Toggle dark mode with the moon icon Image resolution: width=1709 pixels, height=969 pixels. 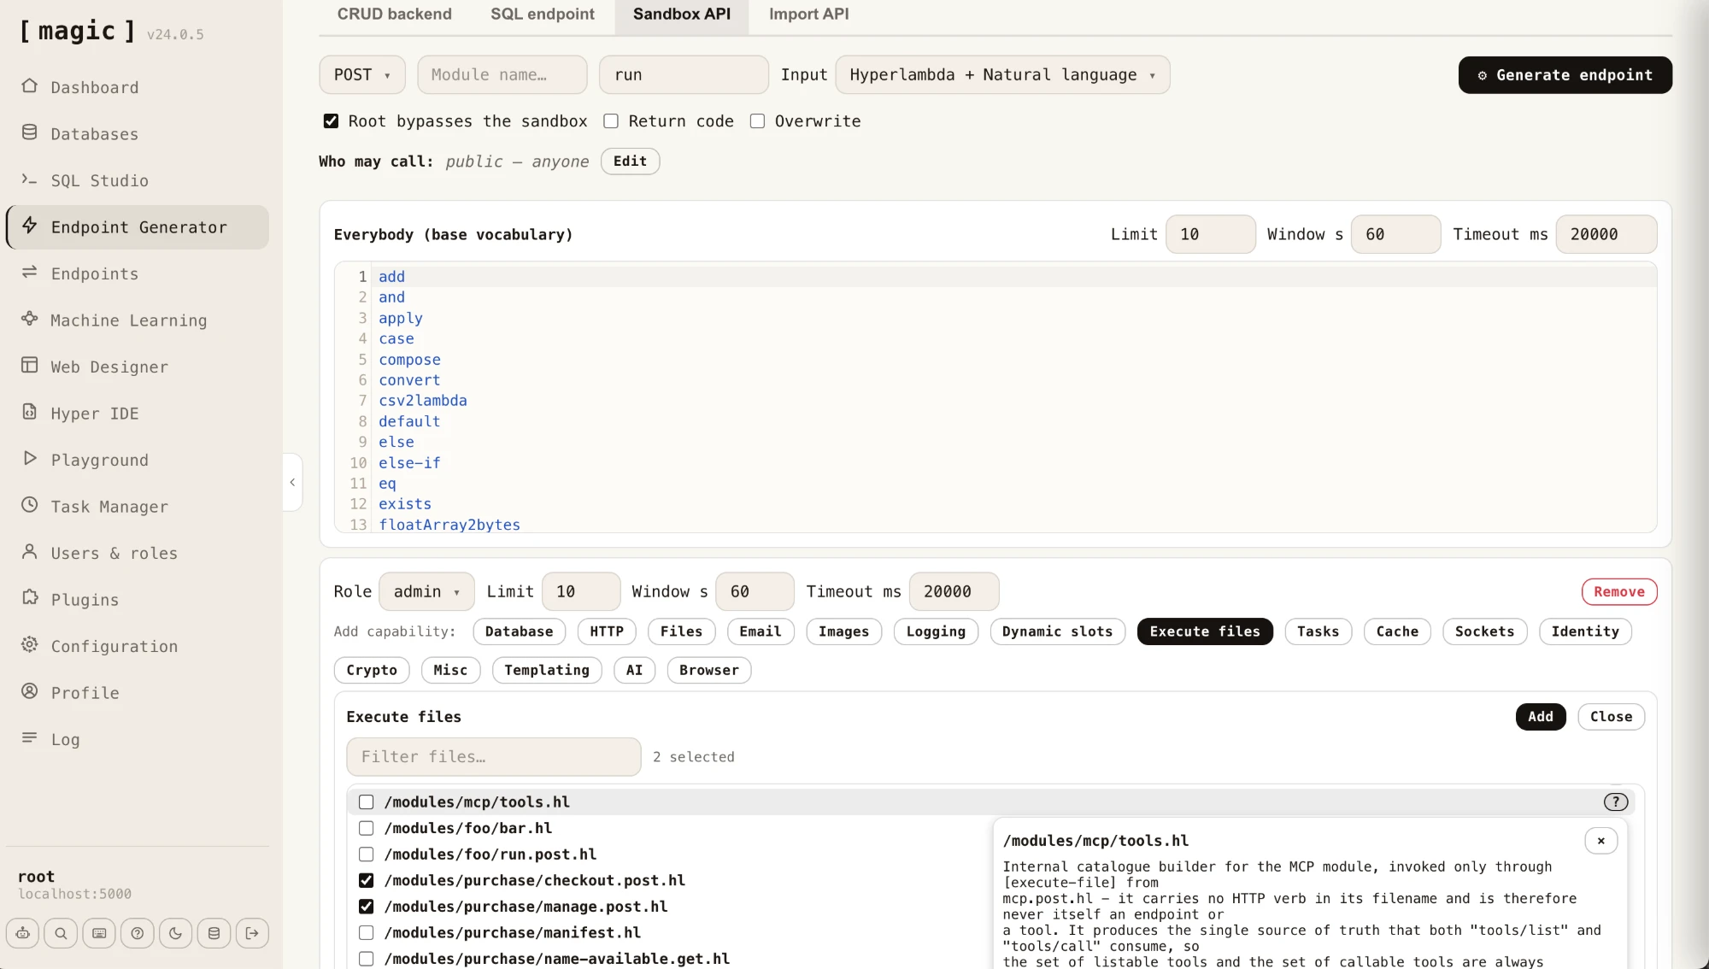click(x=175, y=933)
